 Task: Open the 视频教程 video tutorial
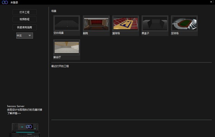24,19
